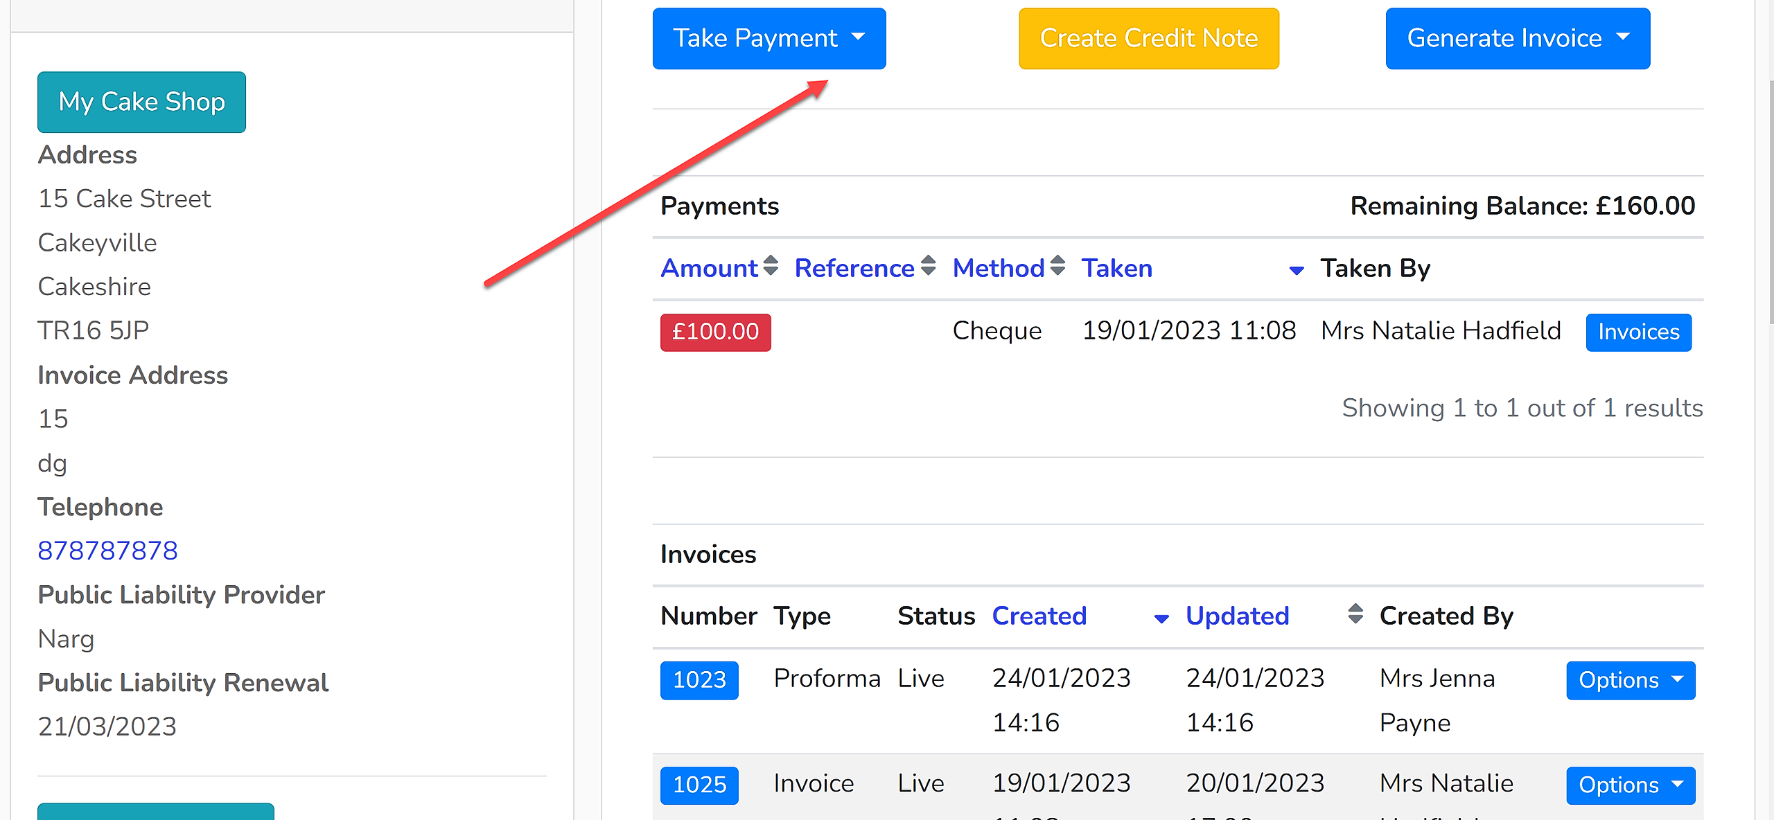Sort payments by Amount column
The image size is (1774, 820).
(719, 268)
